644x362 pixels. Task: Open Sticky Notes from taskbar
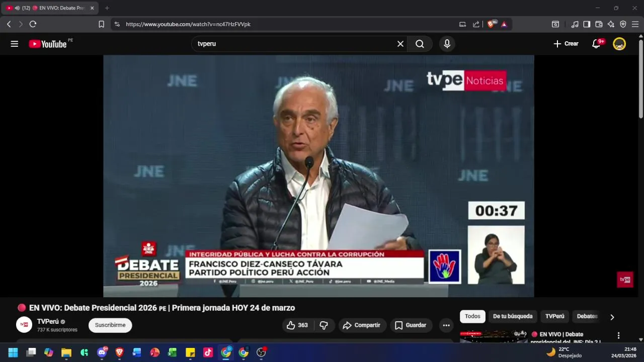(x=190, y=352)
